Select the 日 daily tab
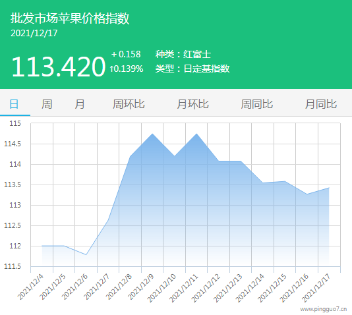This screenshot has height=315, width=352. pos(14,104)
